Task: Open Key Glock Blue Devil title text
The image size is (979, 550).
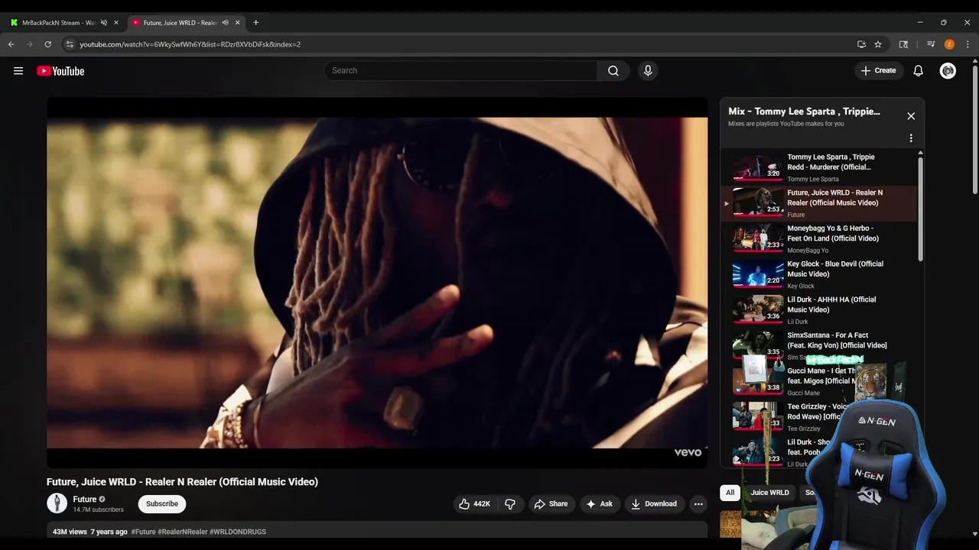Action: [835, 269]
